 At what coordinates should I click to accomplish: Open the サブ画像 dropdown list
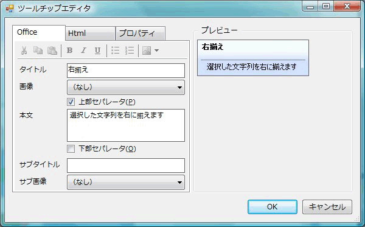(126, 182)
